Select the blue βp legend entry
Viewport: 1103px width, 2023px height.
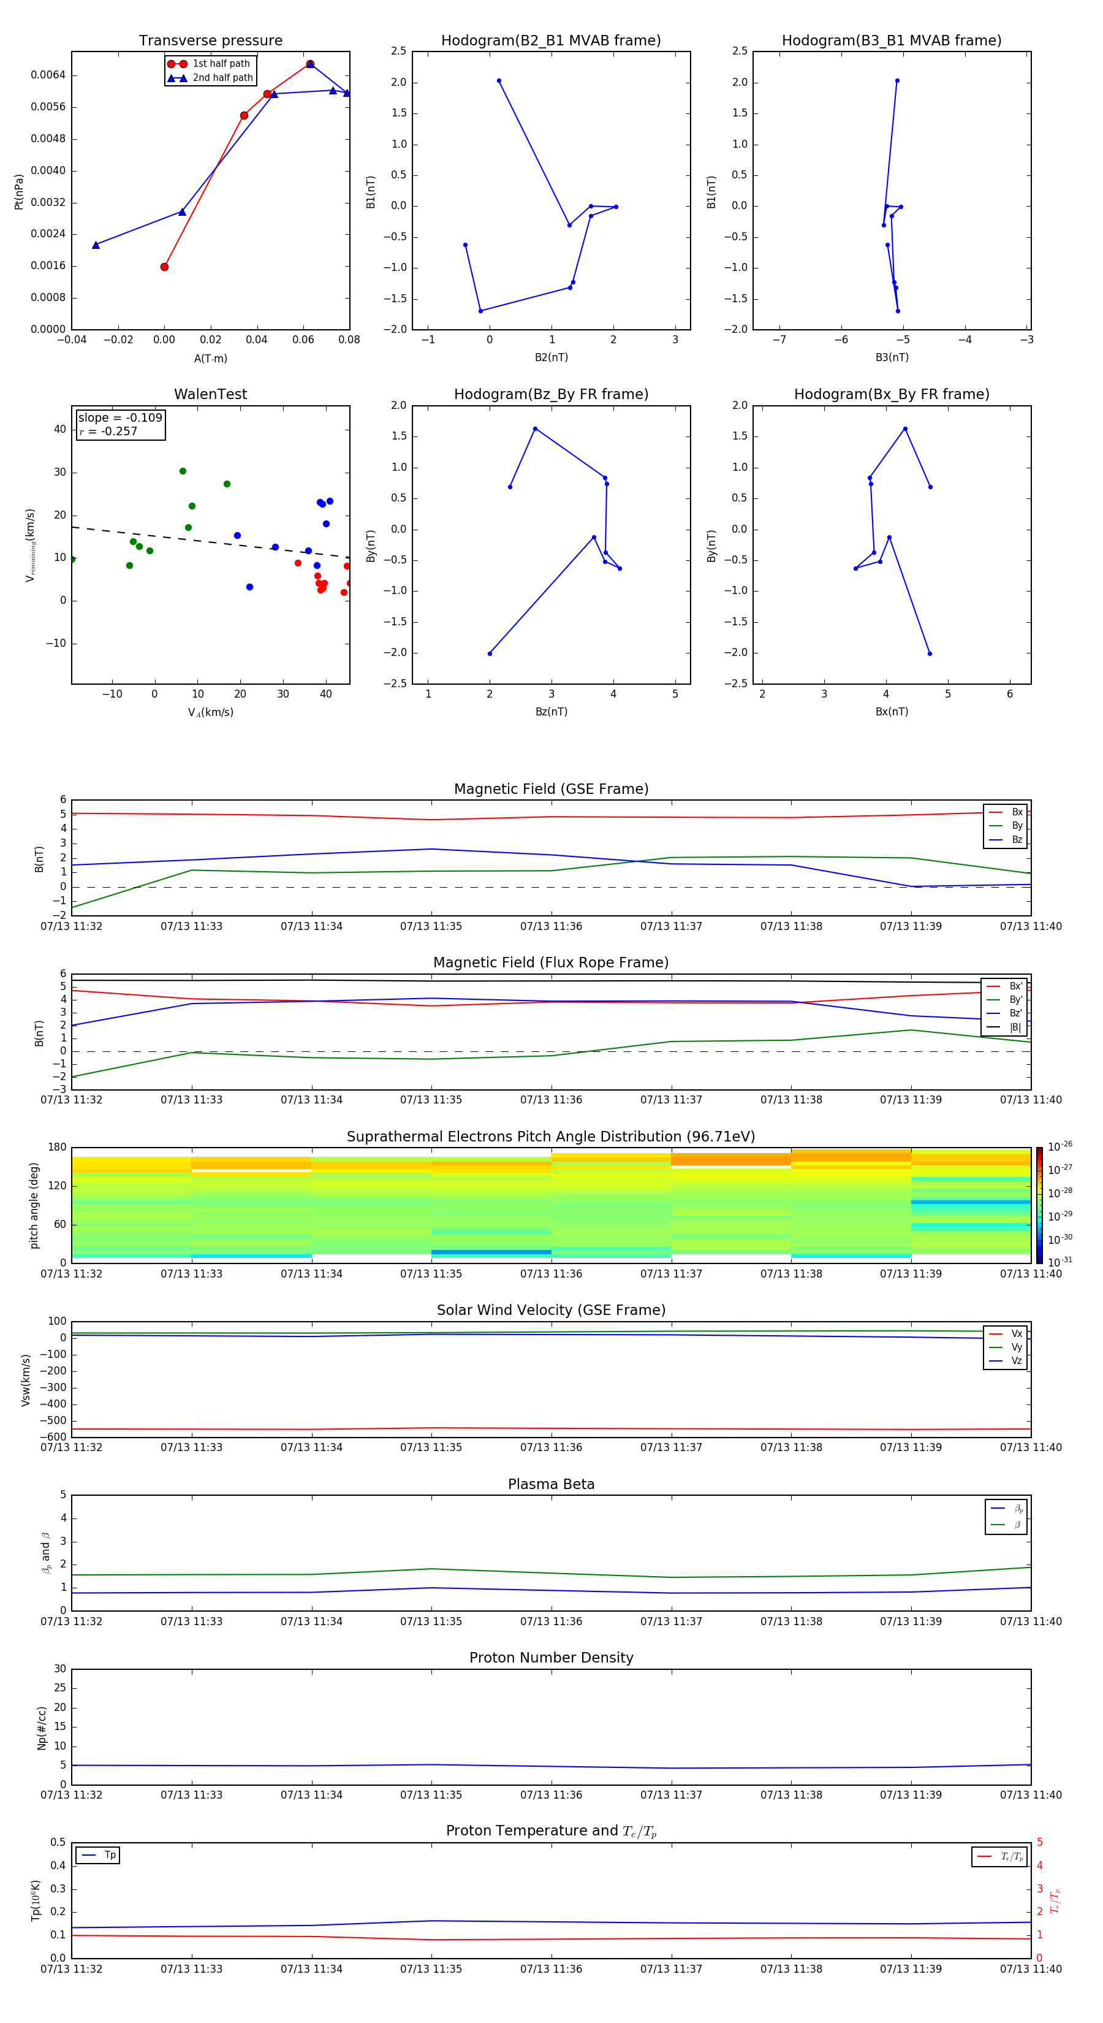pyautogui.click(x=1006, y=1509)
